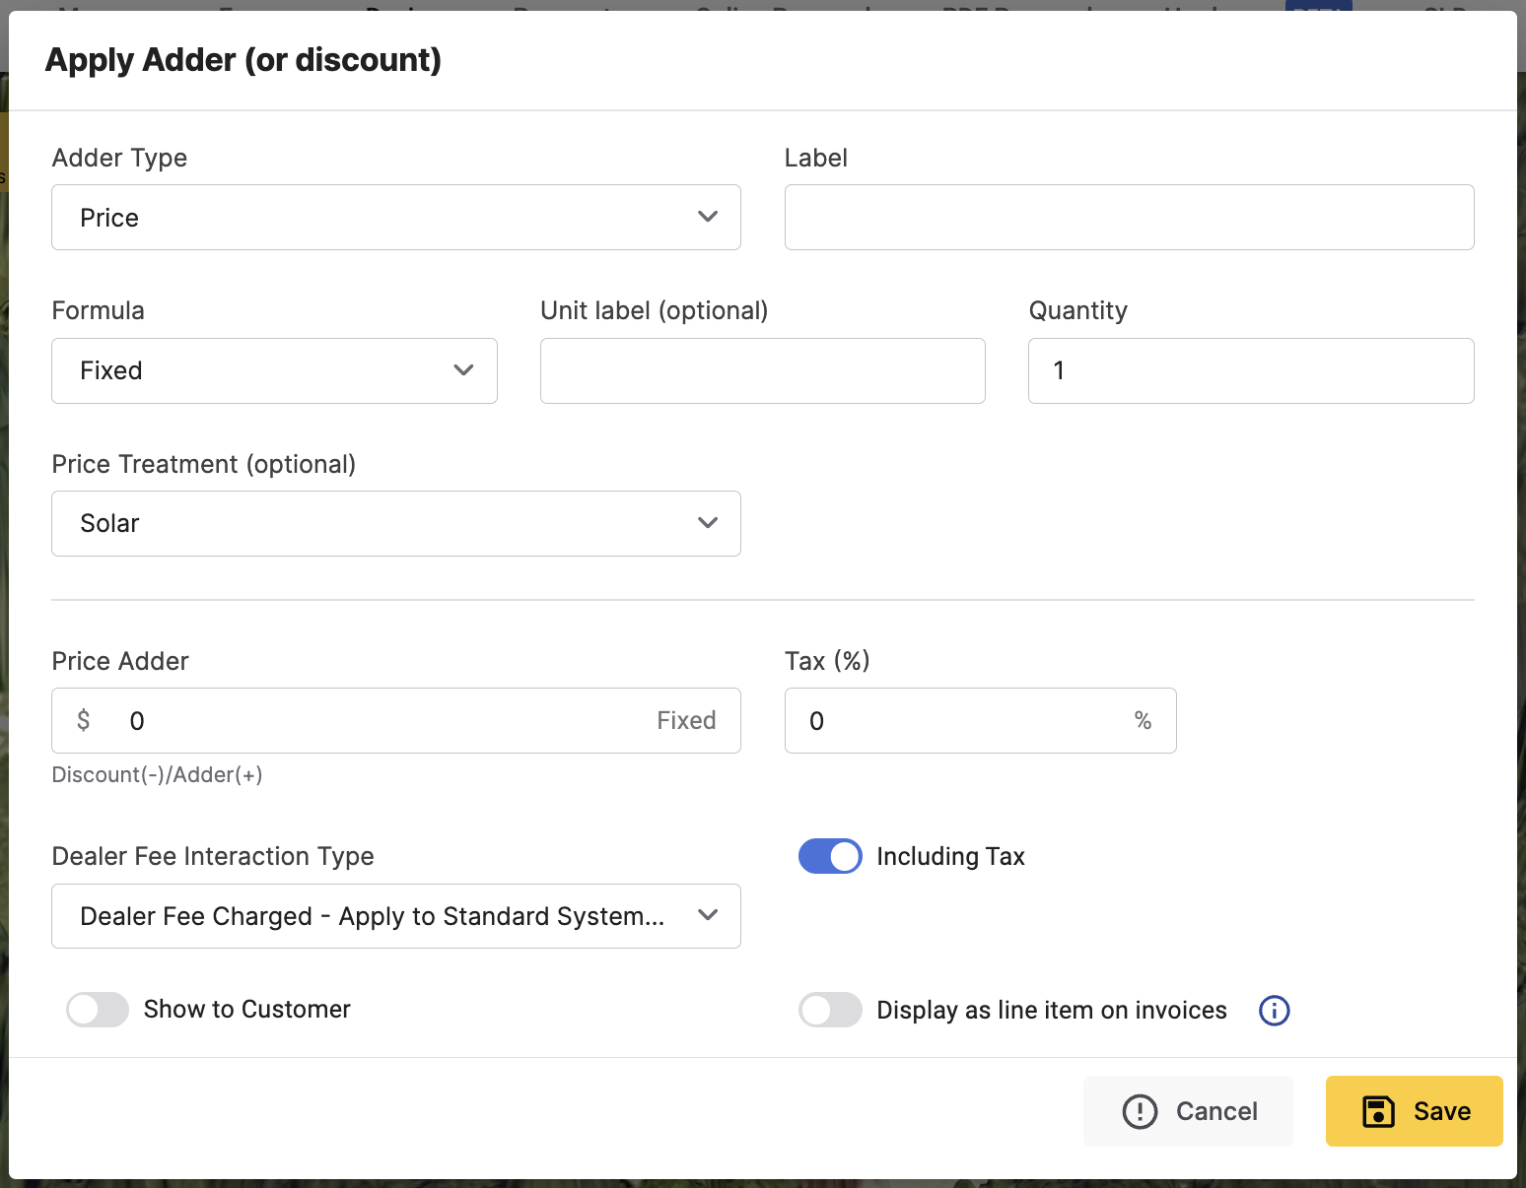
Task: Enable the Show to Customer toggle
Action: click(x=98, y=1010)
